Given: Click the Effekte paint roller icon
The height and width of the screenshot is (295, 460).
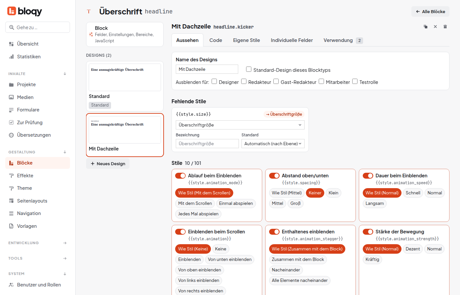Looking at the screenshot, I should [11, 176].
